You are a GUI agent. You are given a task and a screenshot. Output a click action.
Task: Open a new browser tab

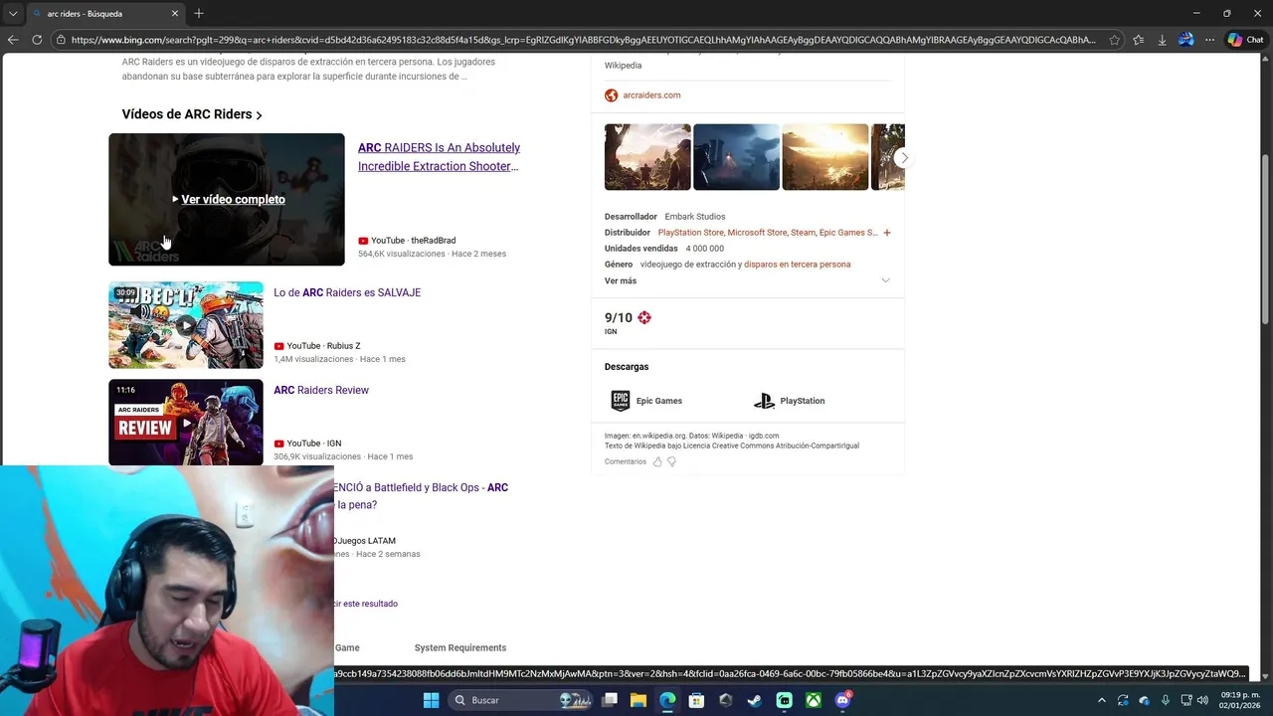[199, 14]
